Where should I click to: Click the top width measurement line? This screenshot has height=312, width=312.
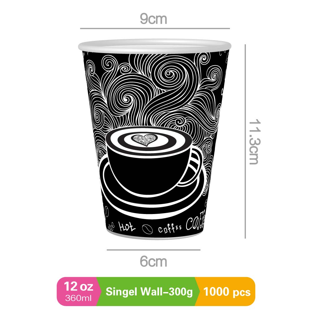[155, 28]
